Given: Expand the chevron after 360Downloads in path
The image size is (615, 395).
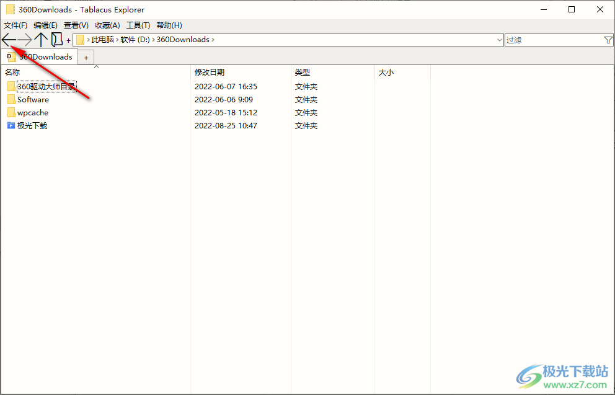Looking at the screenshot, I should [213, 40].
